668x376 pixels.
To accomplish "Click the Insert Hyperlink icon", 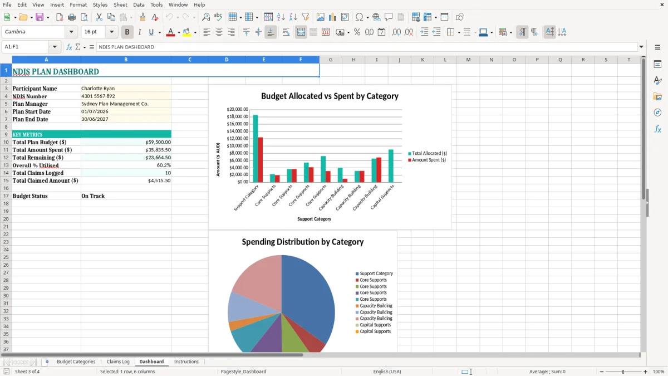I will (376, 17).
